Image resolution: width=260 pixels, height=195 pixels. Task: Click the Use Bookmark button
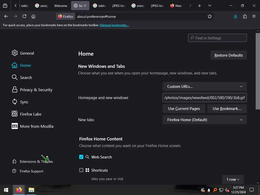pos(227,109)
